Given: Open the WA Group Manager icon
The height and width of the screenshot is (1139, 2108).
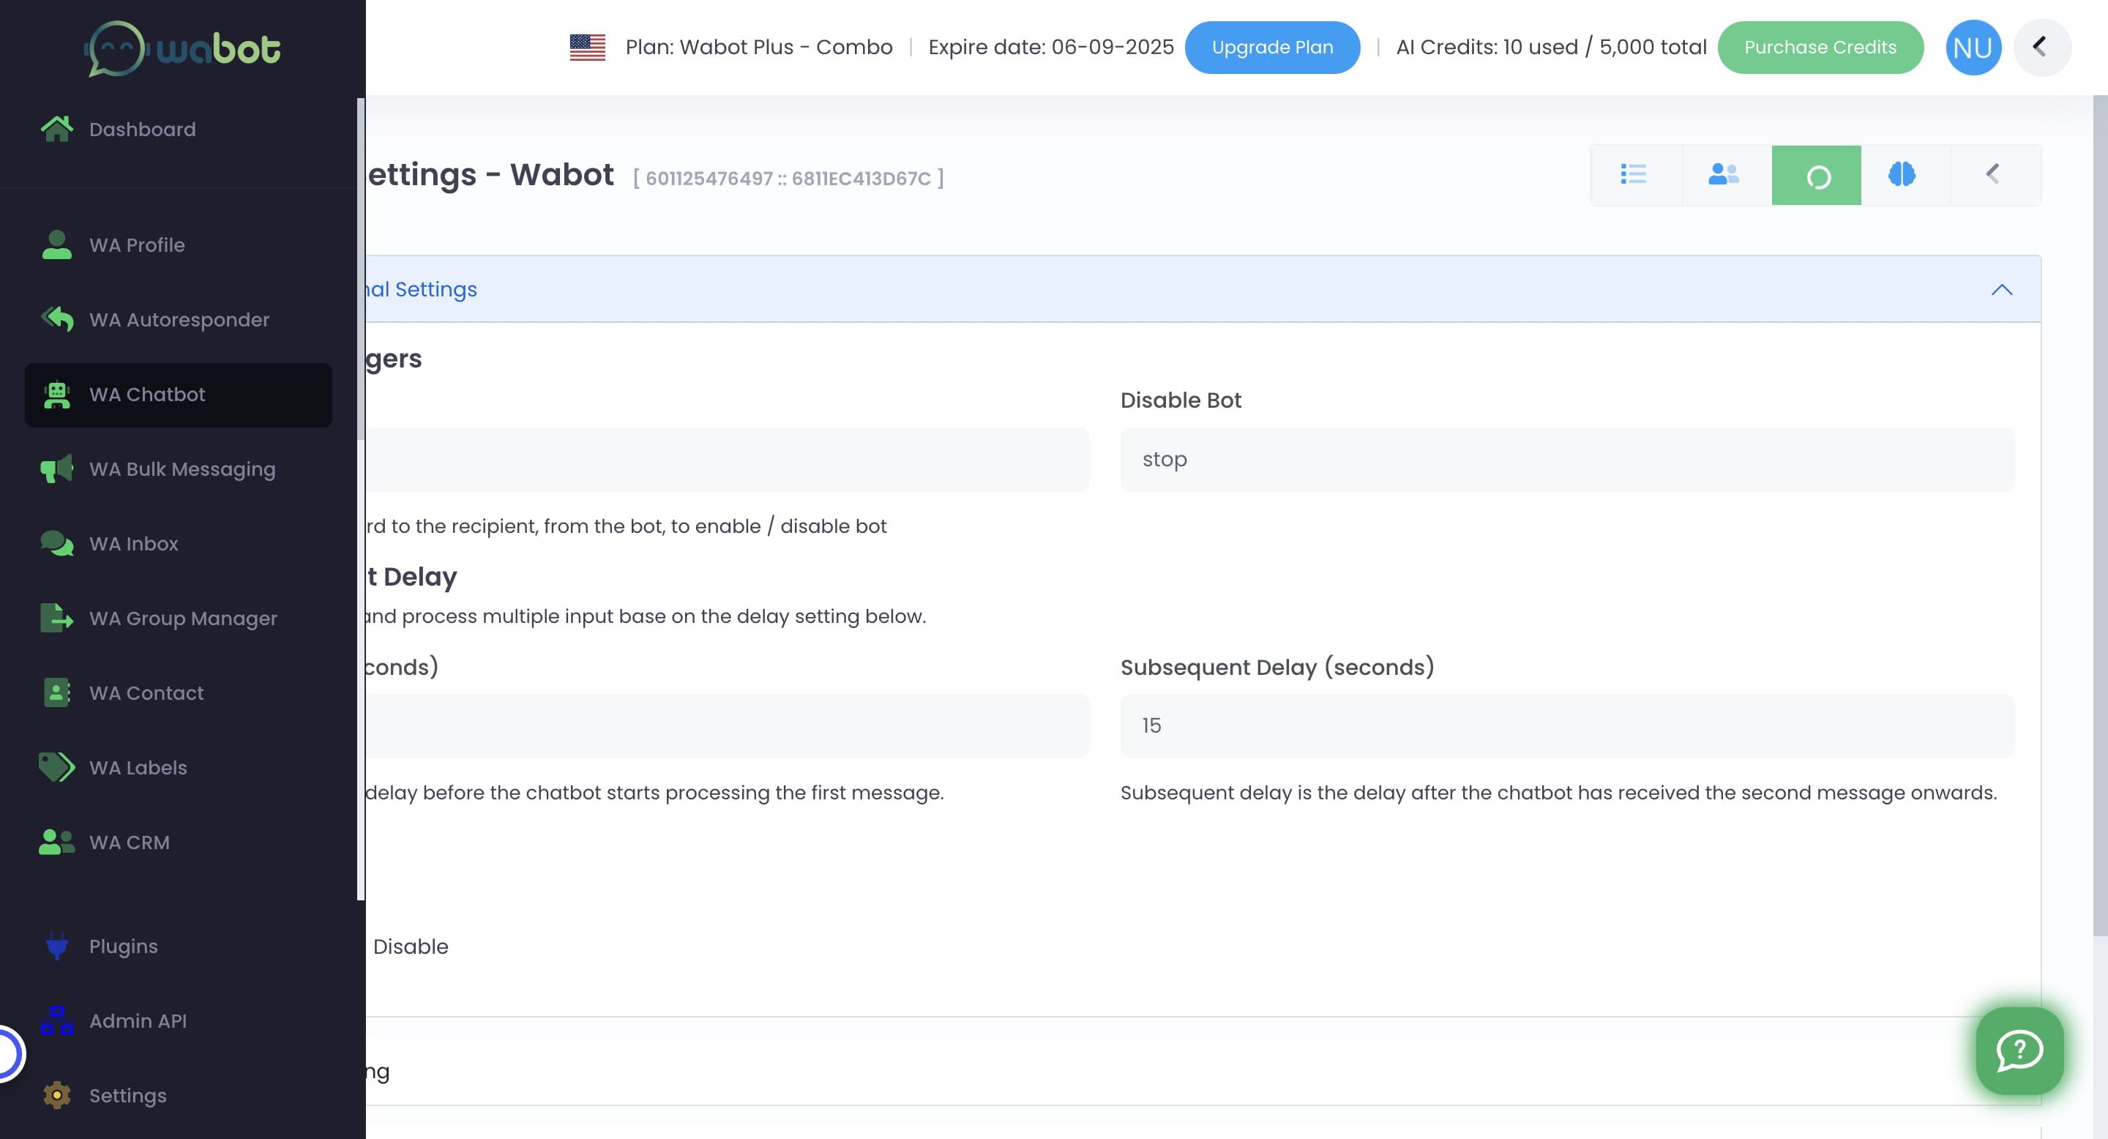Looking at the screenshot, I should [x=56, y=619].
